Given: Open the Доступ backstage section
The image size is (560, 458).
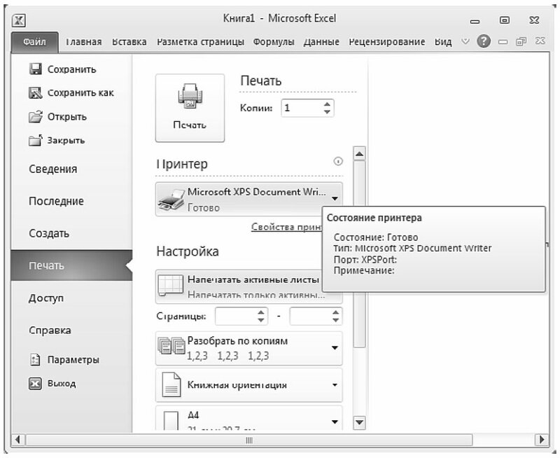Looking at the screenshot, I should coord(46,298).
